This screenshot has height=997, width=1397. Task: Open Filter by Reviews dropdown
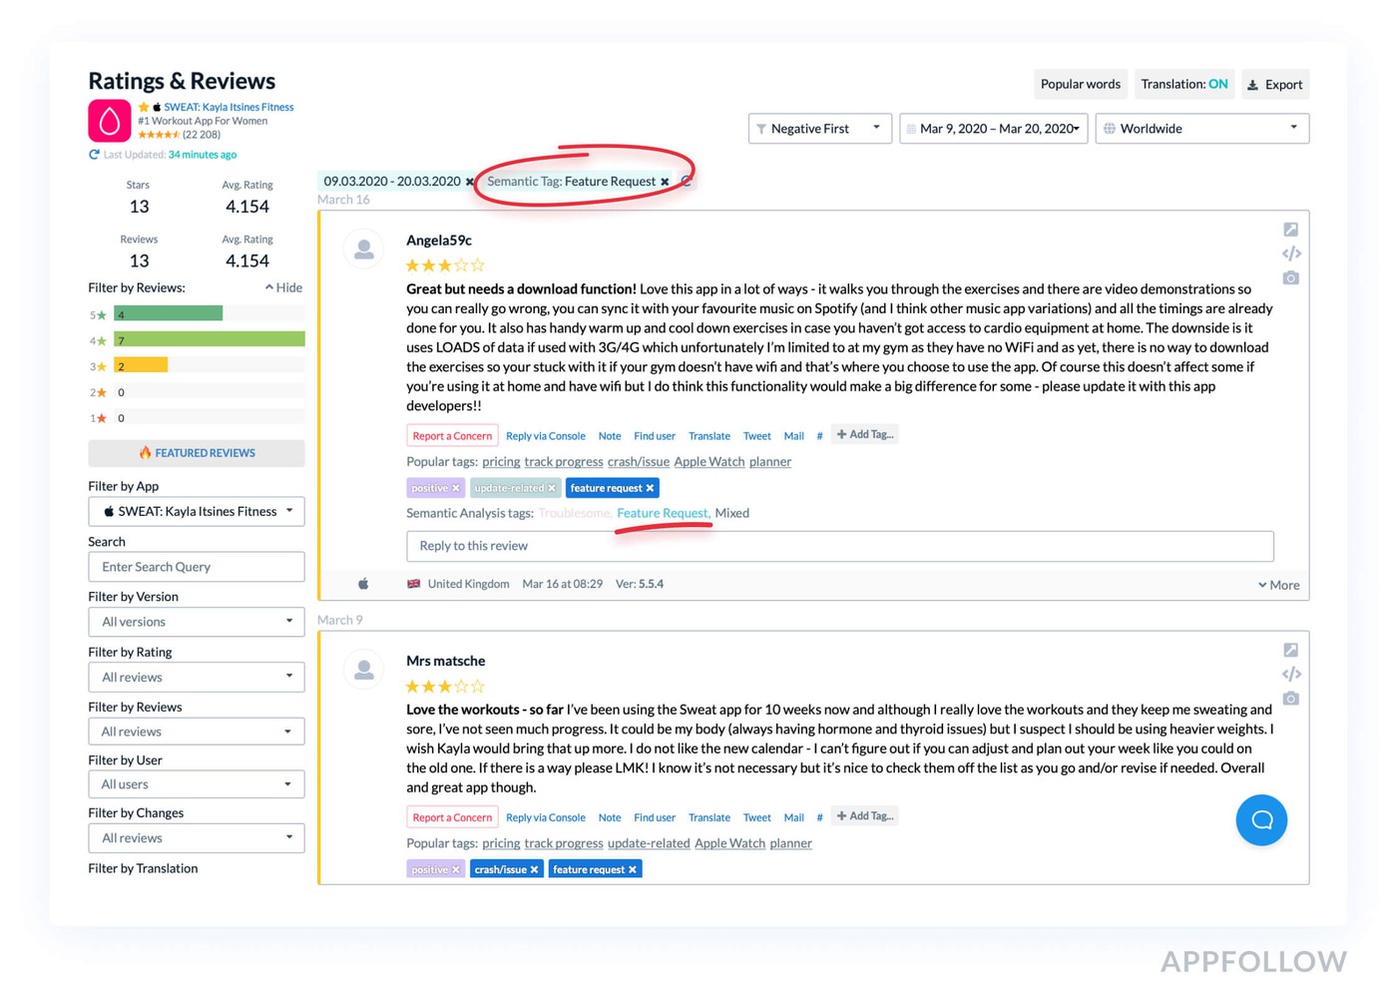pos(197,732)
